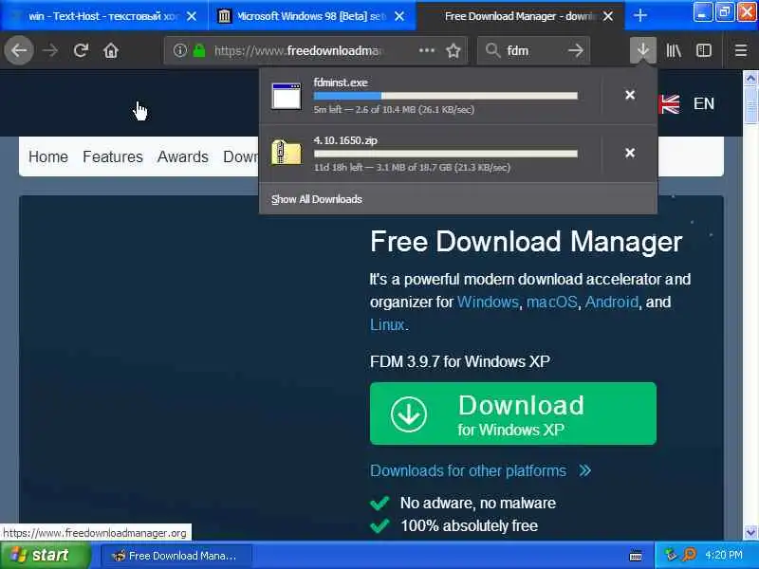
Task: Click the green Download for Windows XP button
Action: click(513, 413)
